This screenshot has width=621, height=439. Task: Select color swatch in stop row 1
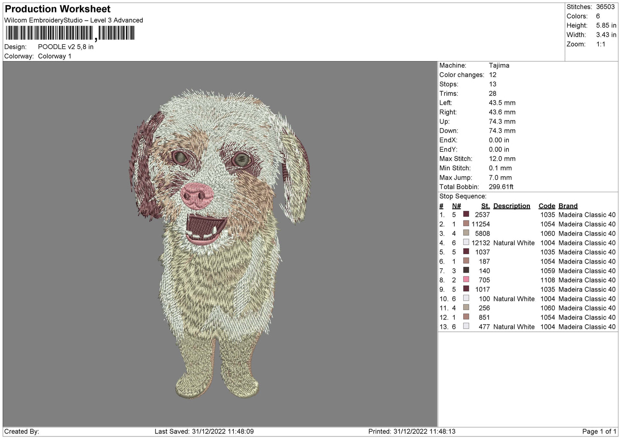click(466, 214)
